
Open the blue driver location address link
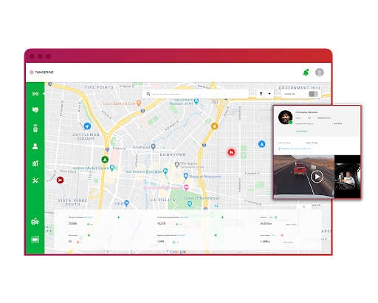295,149
